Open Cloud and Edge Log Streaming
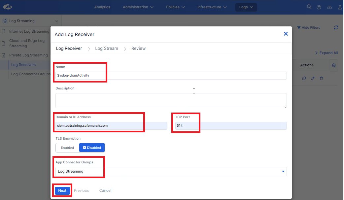Image resolution: width=344 pixels, height=200 pixels. pos(27,43)
